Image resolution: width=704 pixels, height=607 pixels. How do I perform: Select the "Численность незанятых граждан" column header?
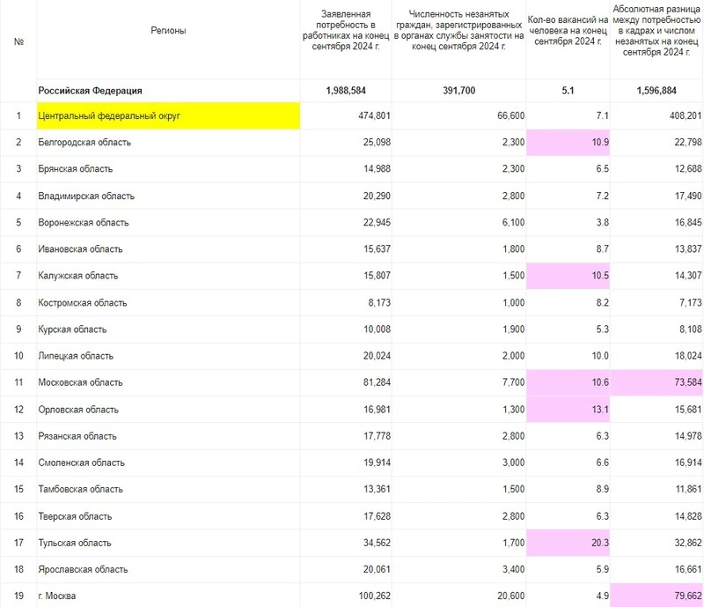[460, 31]
